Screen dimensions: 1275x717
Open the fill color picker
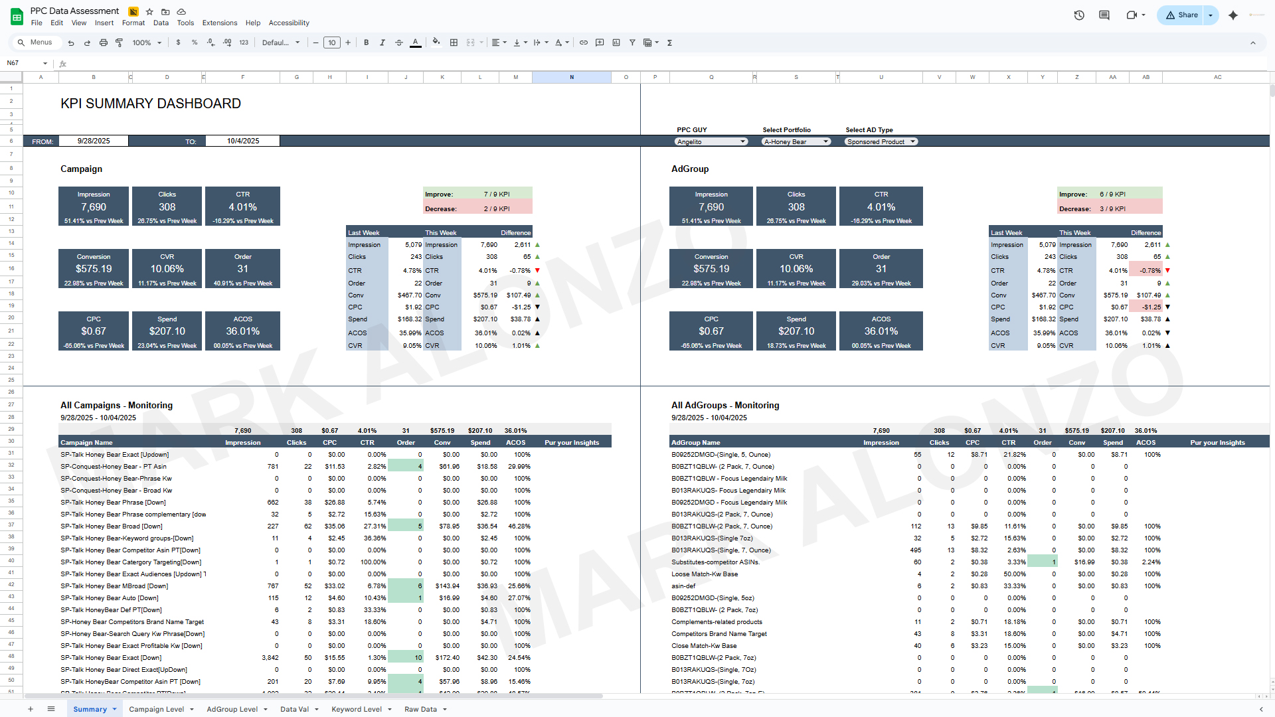click(436, 42)
